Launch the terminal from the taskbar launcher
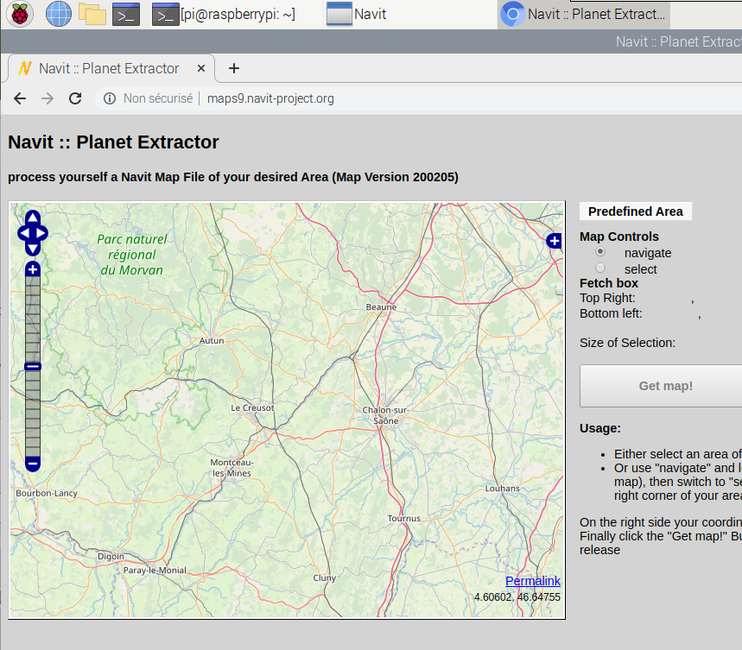Viewport: 742px width, 650px height. [x=126, y=14]
